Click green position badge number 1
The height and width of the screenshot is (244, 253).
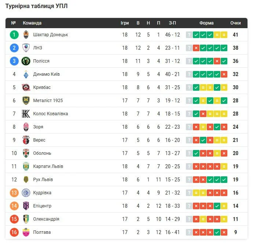point(14,35)
